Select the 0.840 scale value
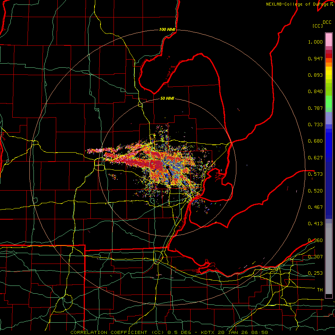 [x=315, y=92]
